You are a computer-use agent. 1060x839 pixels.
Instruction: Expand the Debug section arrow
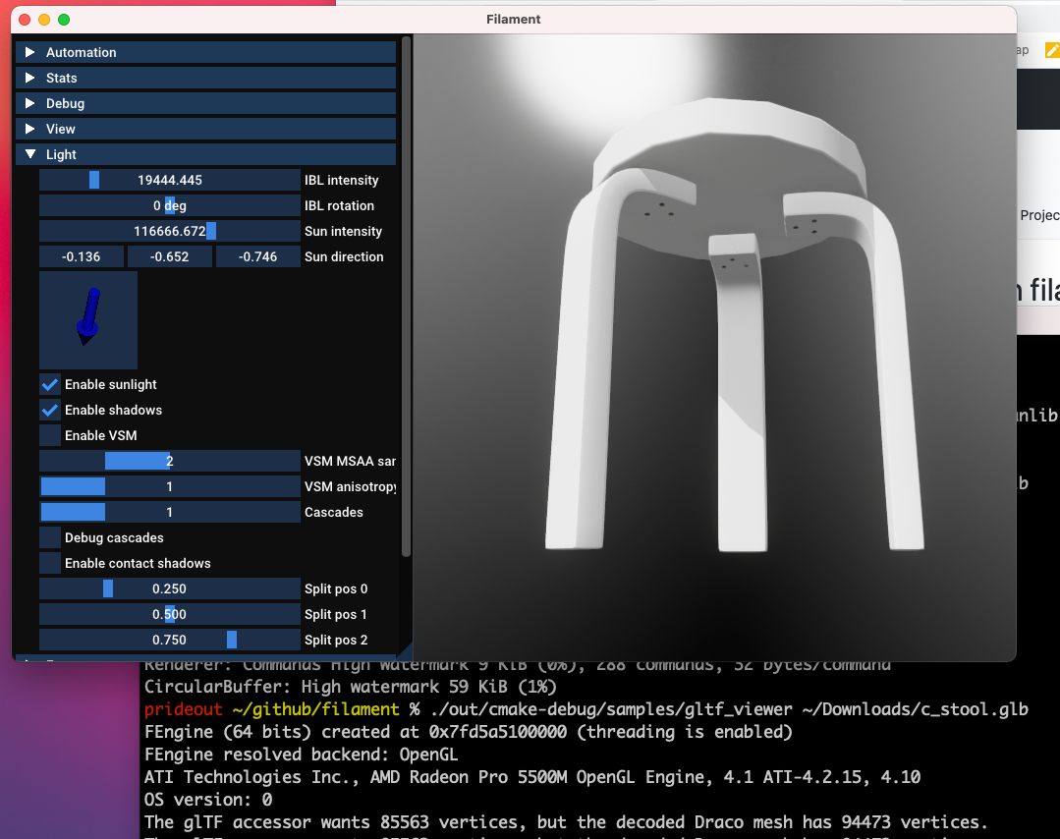click(x=29, y=103)
